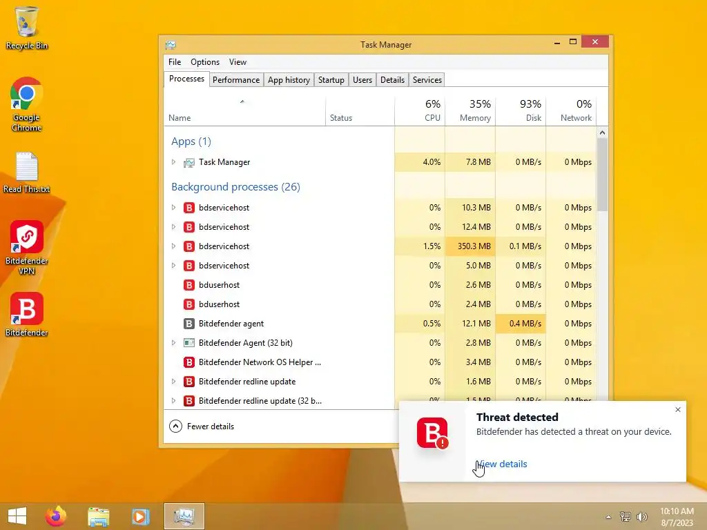Image resolution: width=707 pixels, height=530 pixels.
Task: Open the Bitdefender desktop shortcut
Action: click(27, 315)
